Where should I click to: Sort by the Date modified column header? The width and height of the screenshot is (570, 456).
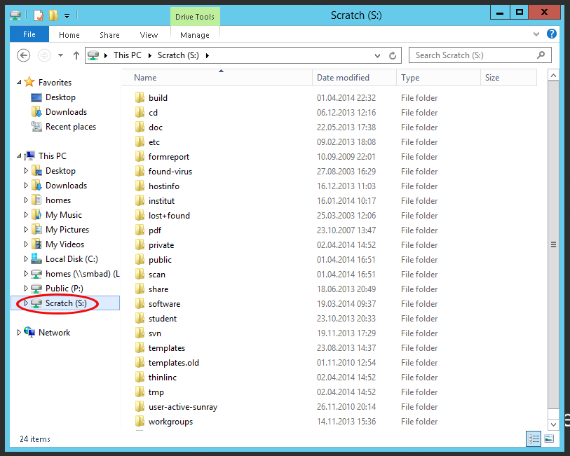coord(355,77)
